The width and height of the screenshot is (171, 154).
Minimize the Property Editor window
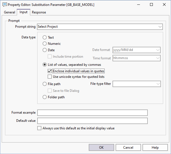(x=139, y=4)
